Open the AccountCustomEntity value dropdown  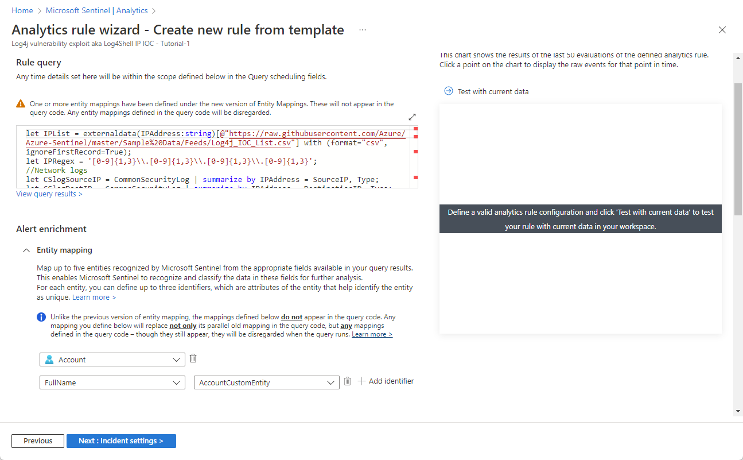(x=266, y=382)
